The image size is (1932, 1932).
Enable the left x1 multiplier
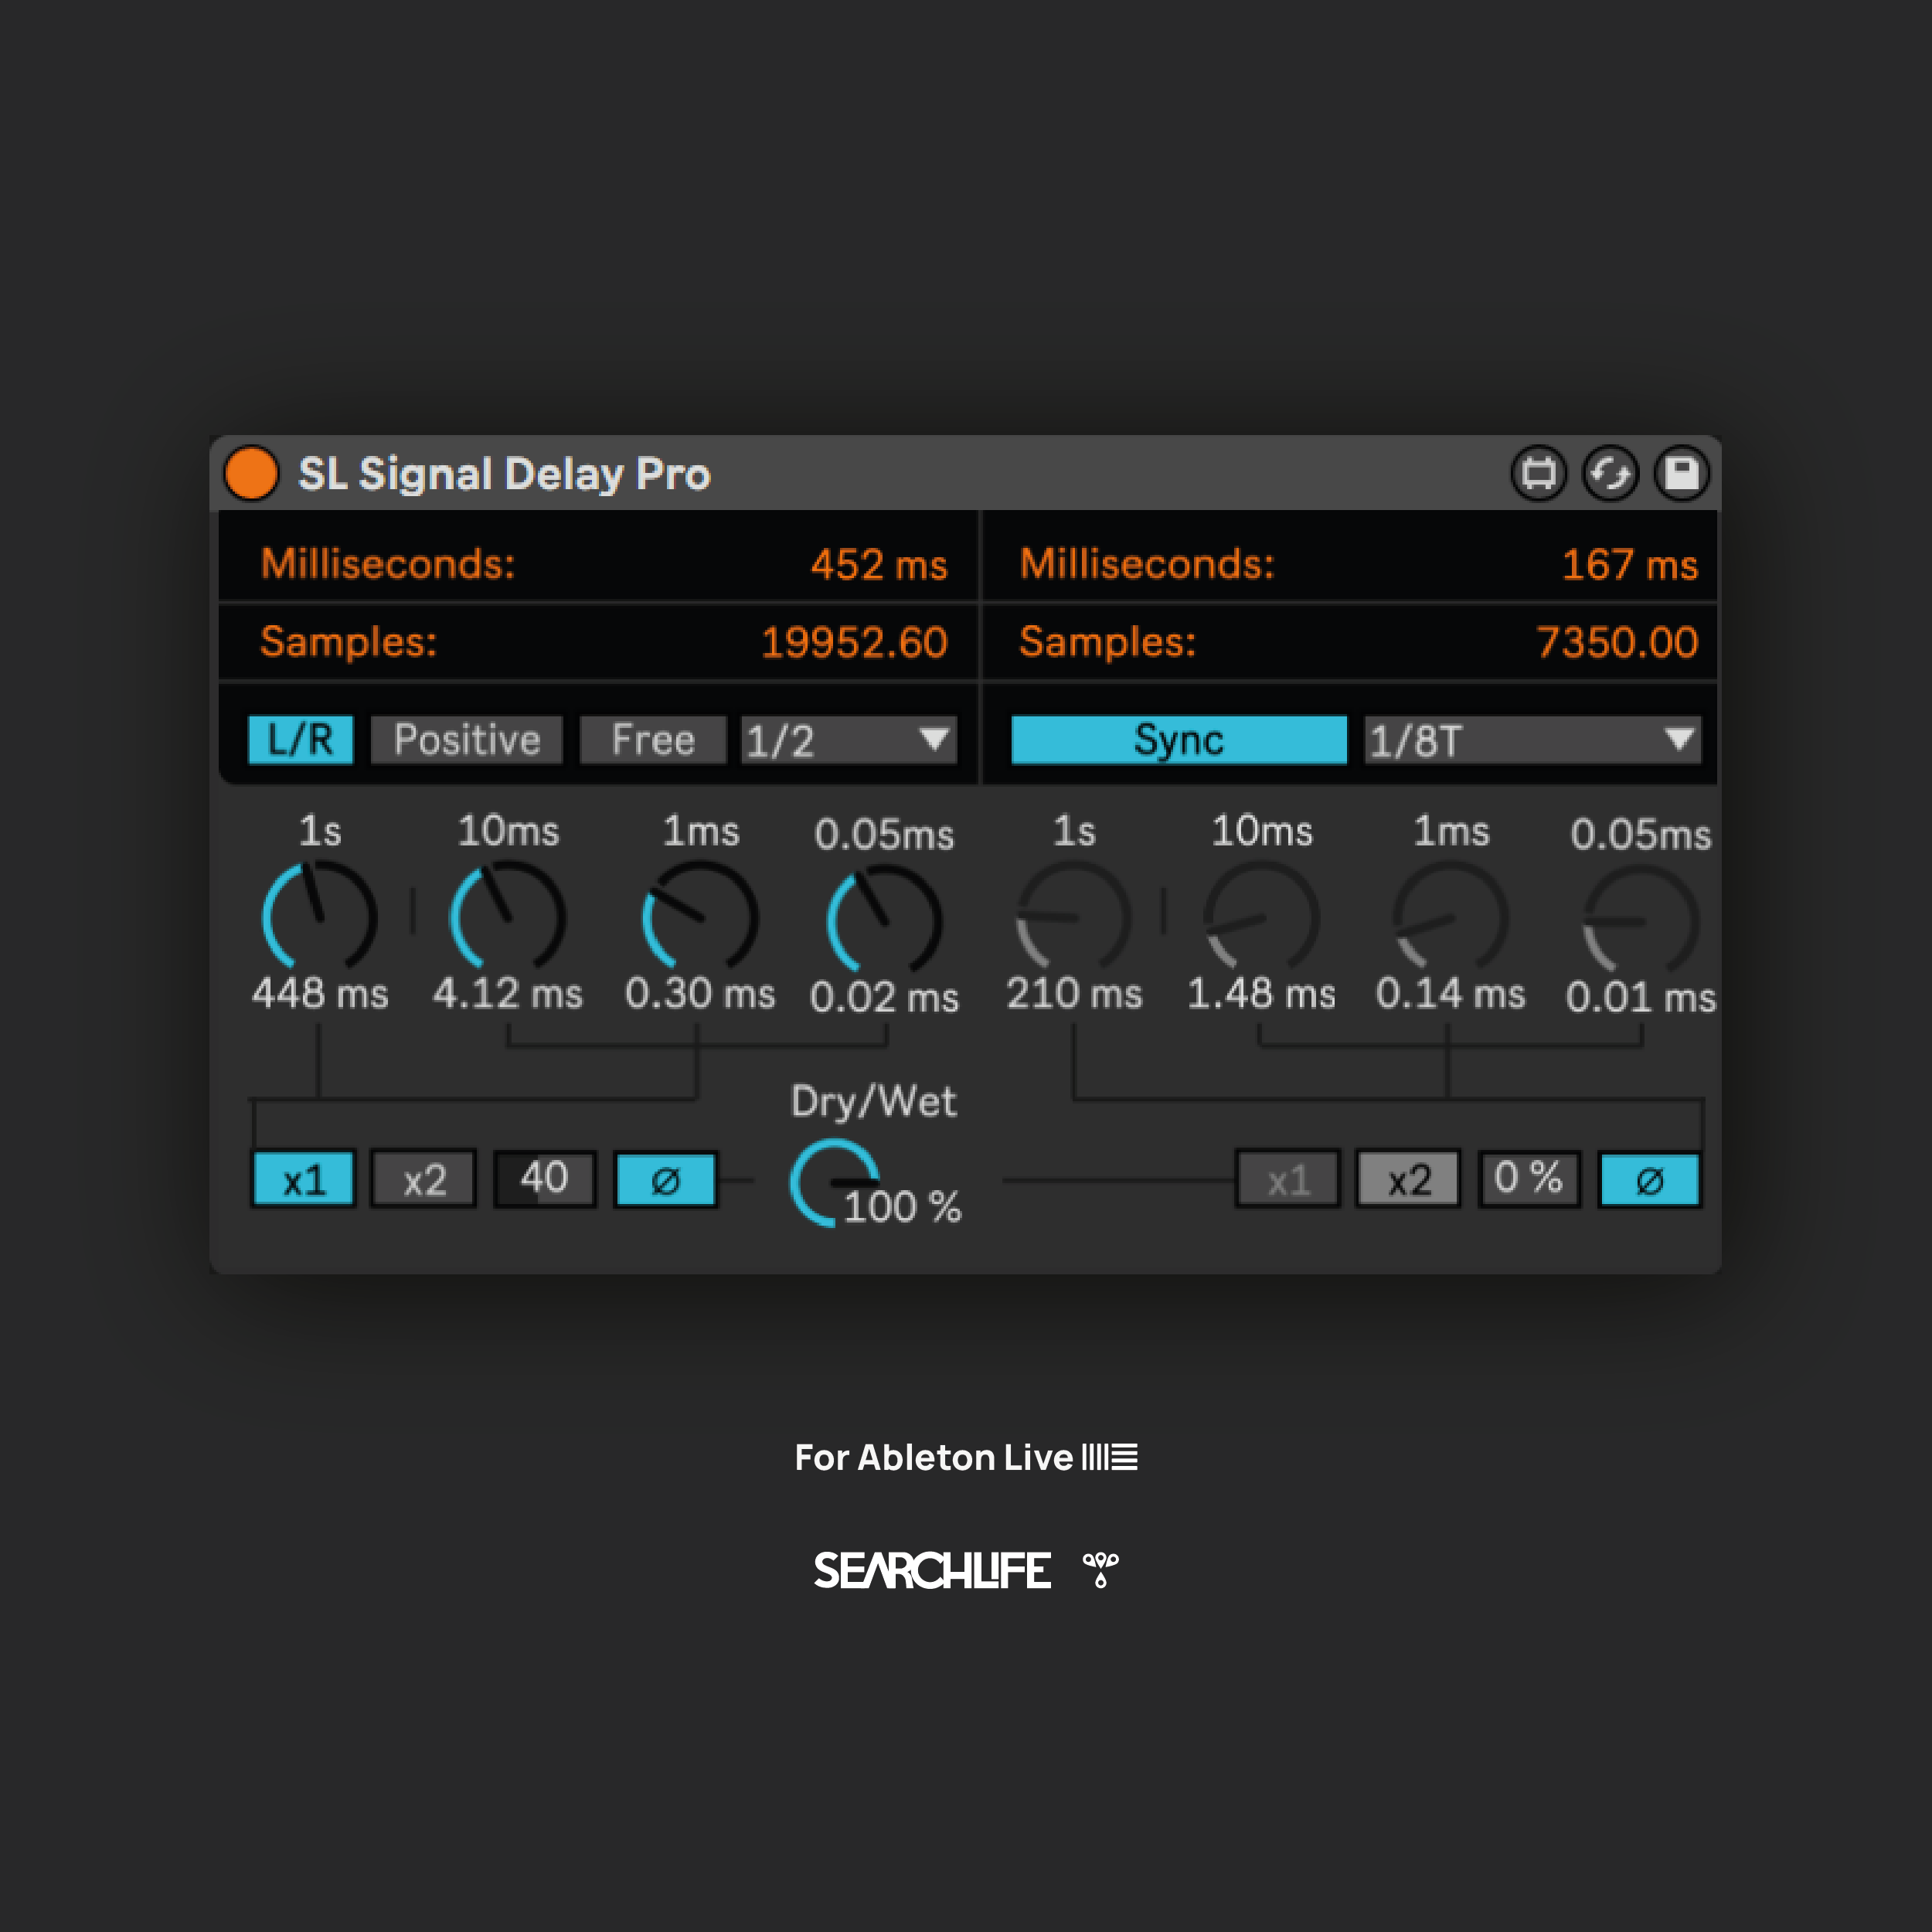pyautogui.click(x=303, y=1180)
